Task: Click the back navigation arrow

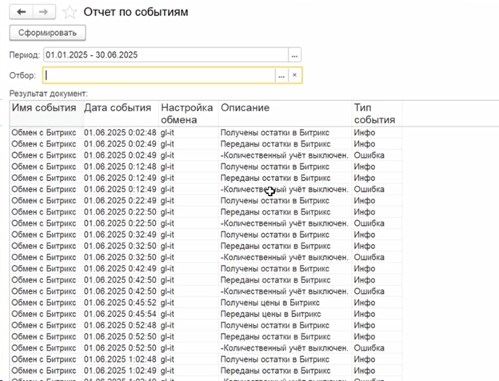Action: pos(21,12)
